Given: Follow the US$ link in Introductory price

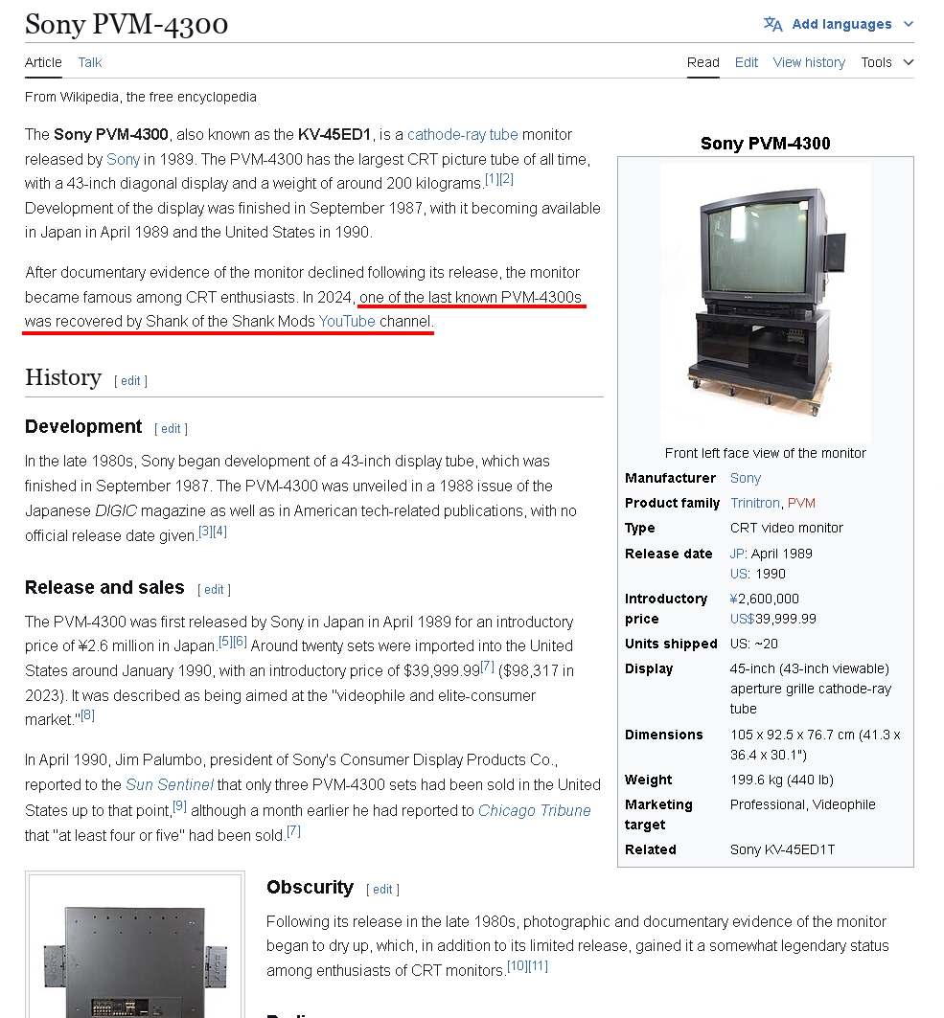Looking at the screenshot, I should tap(742, 619).
